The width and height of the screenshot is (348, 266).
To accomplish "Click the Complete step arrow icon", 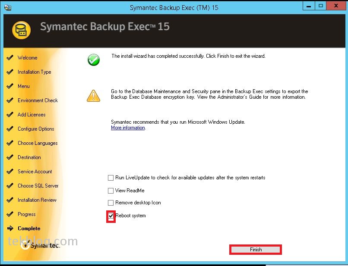I will click(x=10, y=228).
